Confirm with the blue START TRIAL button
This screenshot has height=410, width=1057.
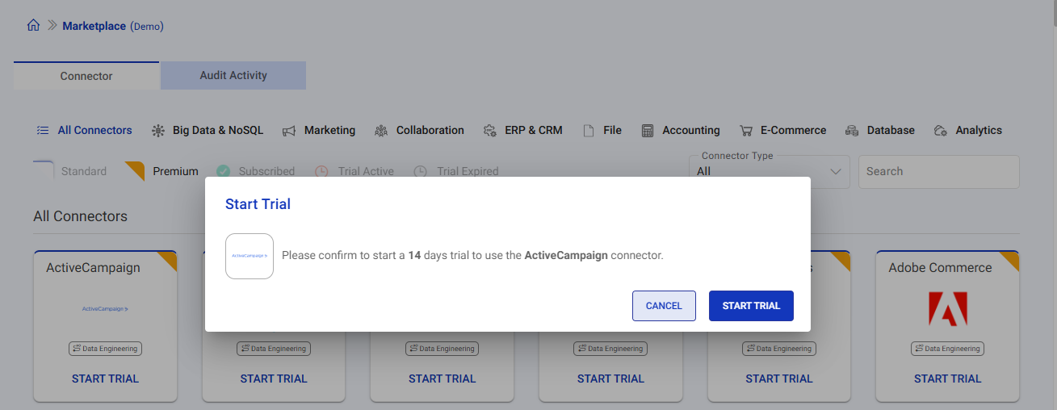pos(751,306)
